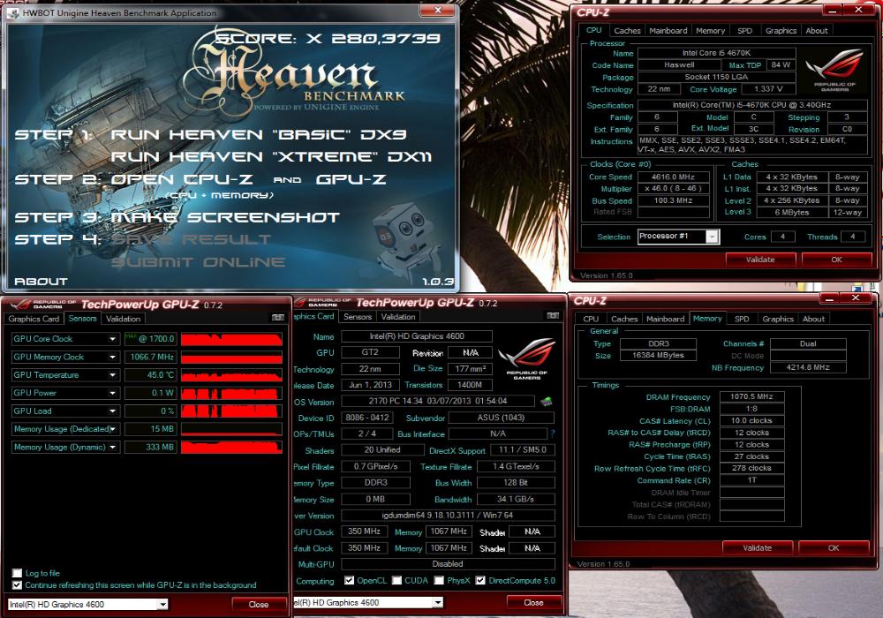Open About tab in top CPU-Z window
883x618 pixels.
817,30
